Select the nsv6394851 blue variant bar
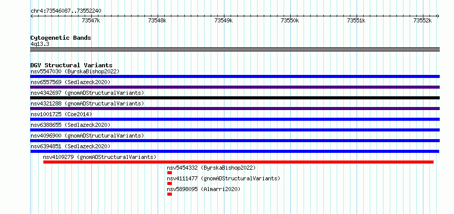 point(235,151)
